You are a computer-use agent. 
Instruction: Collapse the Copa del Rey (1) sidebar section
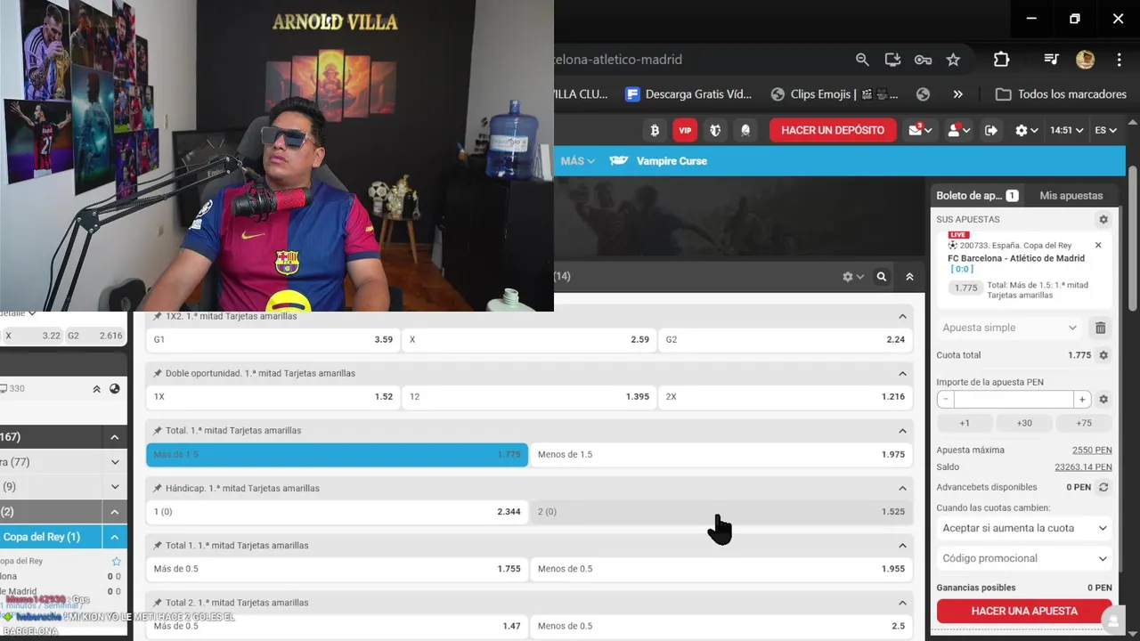114,537
